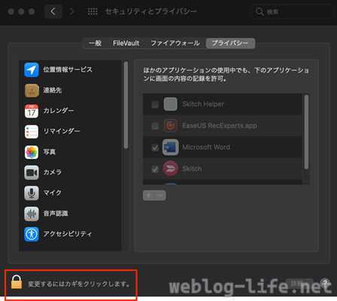The image size is (337, 301).
Task: Go back with the toolbar back arrow
Action: pyautogui.click(x=53, y=11)
